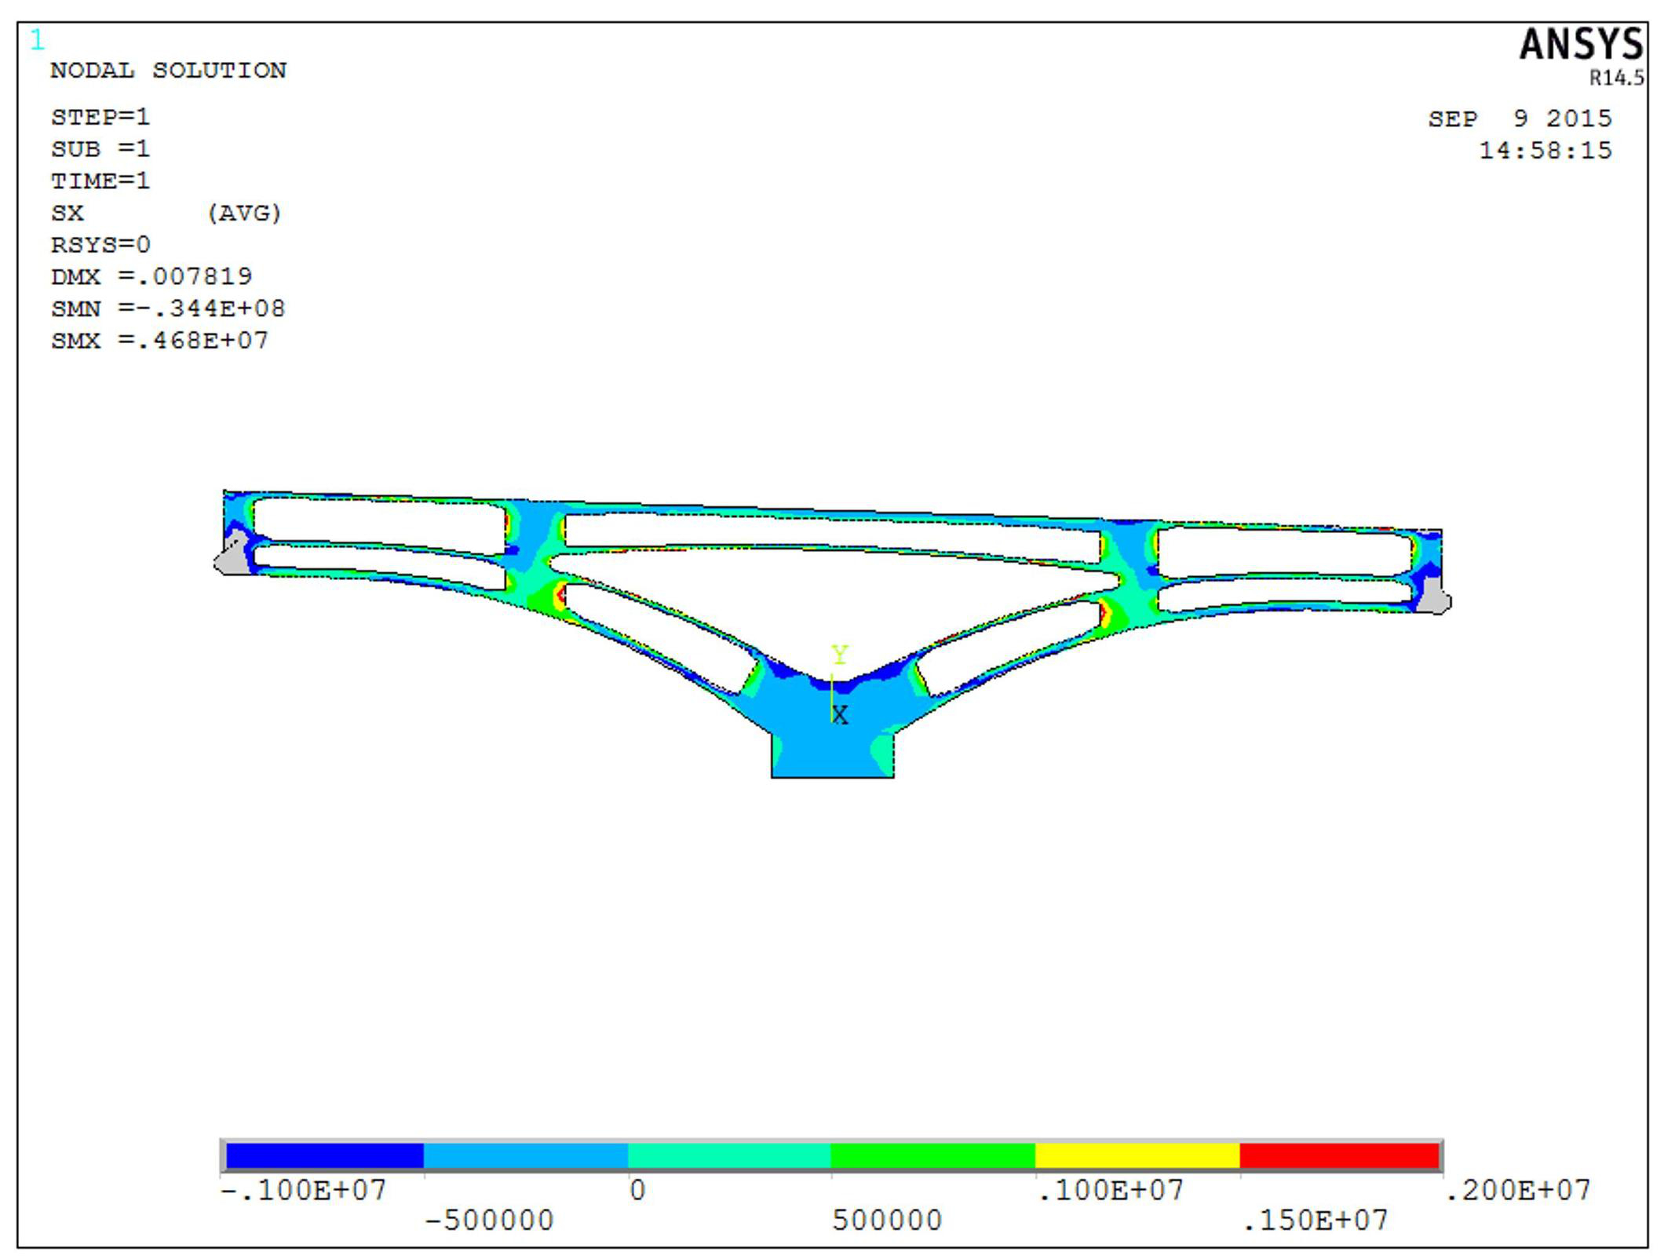Viewport: 1664px width, 1259px height.
Task: Click the X axis triad label
Action: 840,715
